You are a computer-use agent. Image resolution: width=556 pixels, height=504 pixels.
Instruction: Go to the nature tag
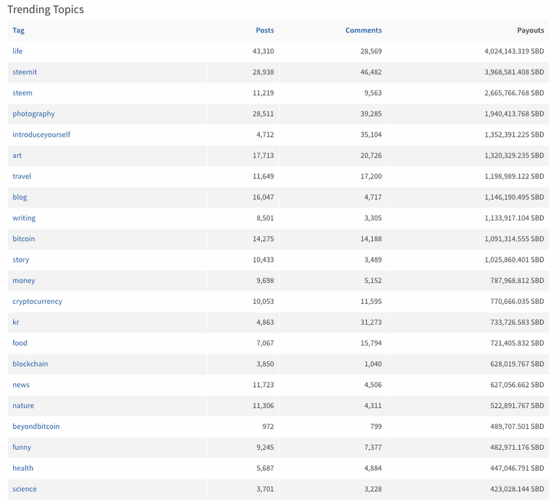(x=23, y=406)
